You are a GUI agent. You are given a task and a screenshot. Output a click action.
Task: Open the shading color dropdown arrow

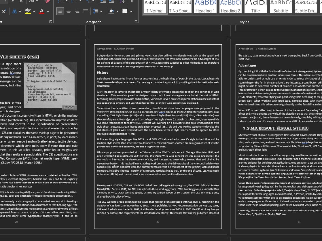pyautogui.click(x=118, y=11)
